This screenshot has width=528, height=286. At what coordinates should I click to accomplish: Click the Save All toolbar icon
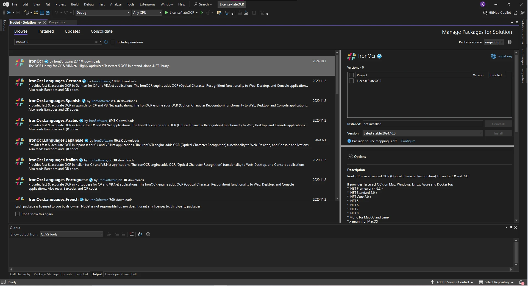click(x=48, y=13)
